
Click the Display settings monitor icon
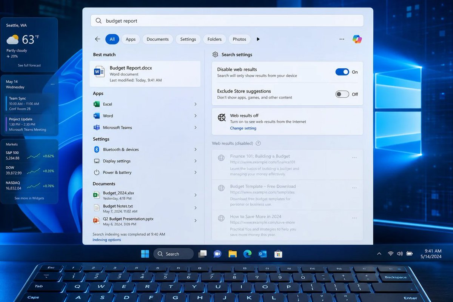97,161
